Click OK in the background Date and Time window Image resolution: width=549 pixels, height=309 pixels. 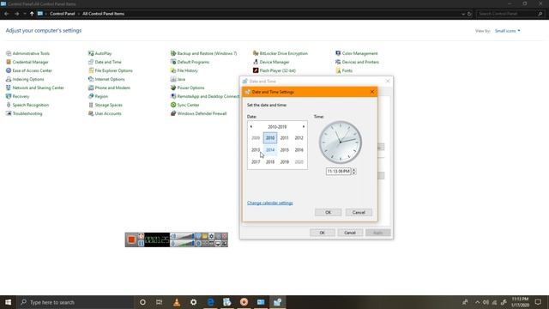pos(323,233)
